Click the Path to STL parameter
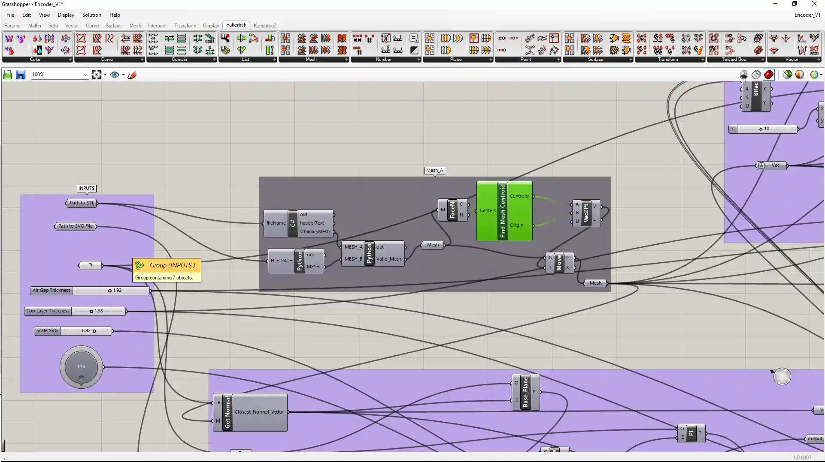Screen dimensions: 825x462 pos(82,203)
